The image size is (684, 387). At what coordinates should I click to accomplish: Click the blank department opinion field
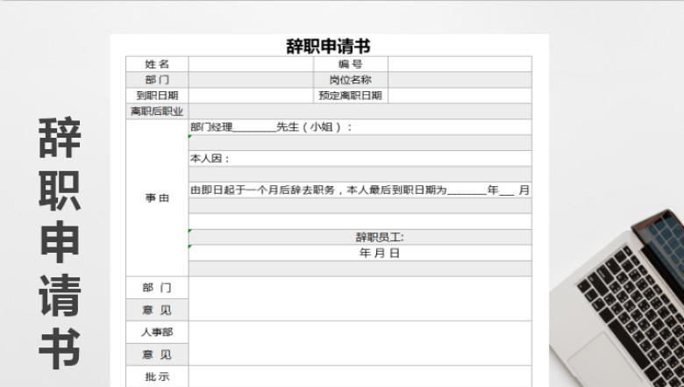360,298
